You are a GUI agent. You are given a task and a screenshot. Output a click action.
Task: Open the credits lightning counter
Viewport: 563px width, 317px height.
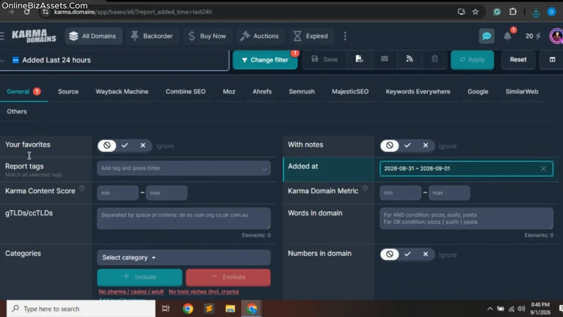point(533,36)
